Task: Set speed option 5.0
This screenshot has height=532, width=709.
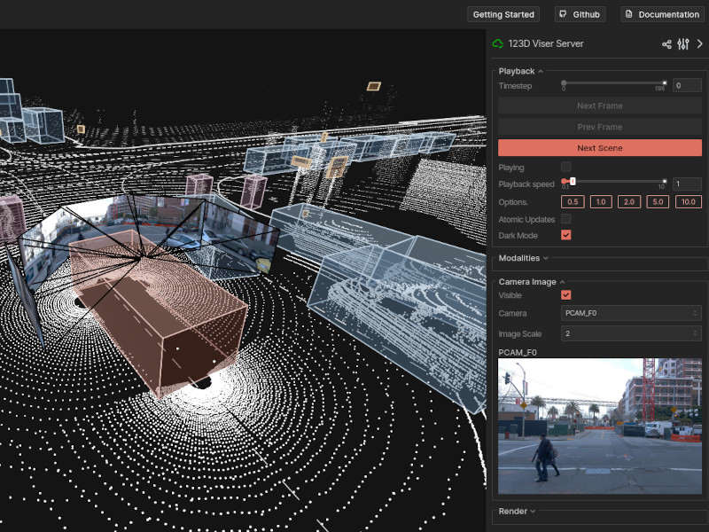Action: click(x=658, y=202)
